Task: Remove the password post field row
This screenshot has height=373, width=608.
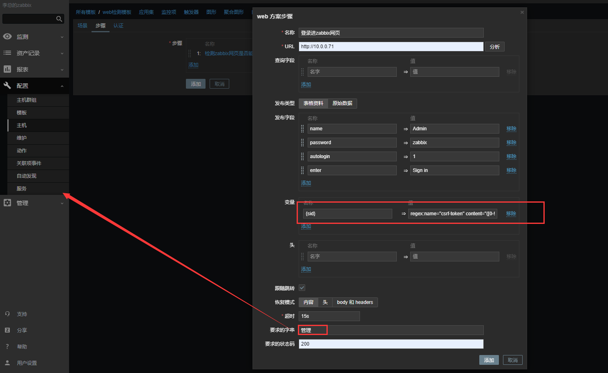Action: 511,143
